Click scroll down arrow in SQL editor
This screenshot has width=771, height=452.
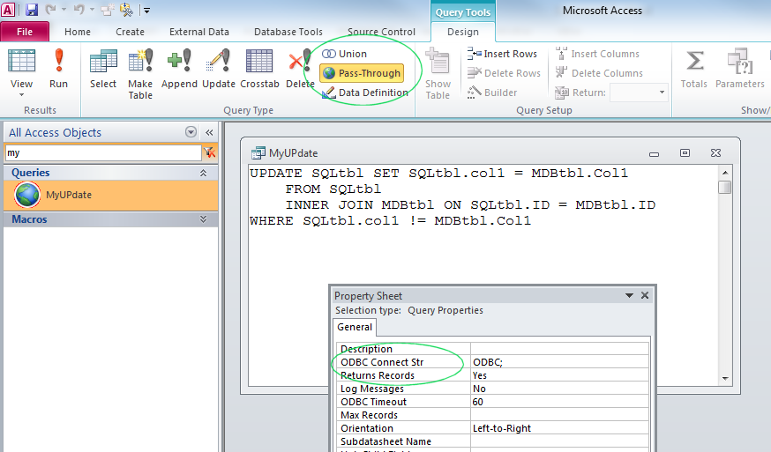coord(725,378)
